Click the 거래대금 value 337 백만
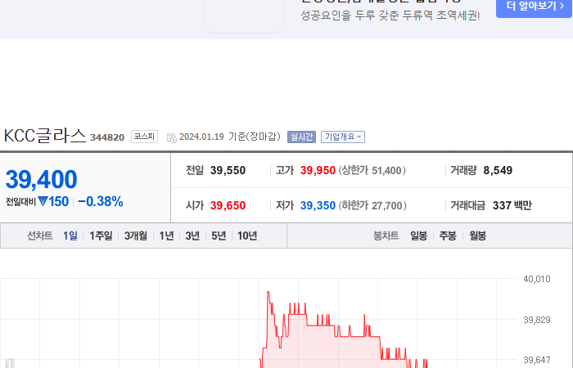The image size is (573, 368). [512, 205]
